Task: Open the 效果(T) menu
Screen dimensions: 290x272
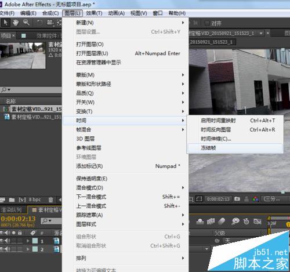Action: point(94,13)
